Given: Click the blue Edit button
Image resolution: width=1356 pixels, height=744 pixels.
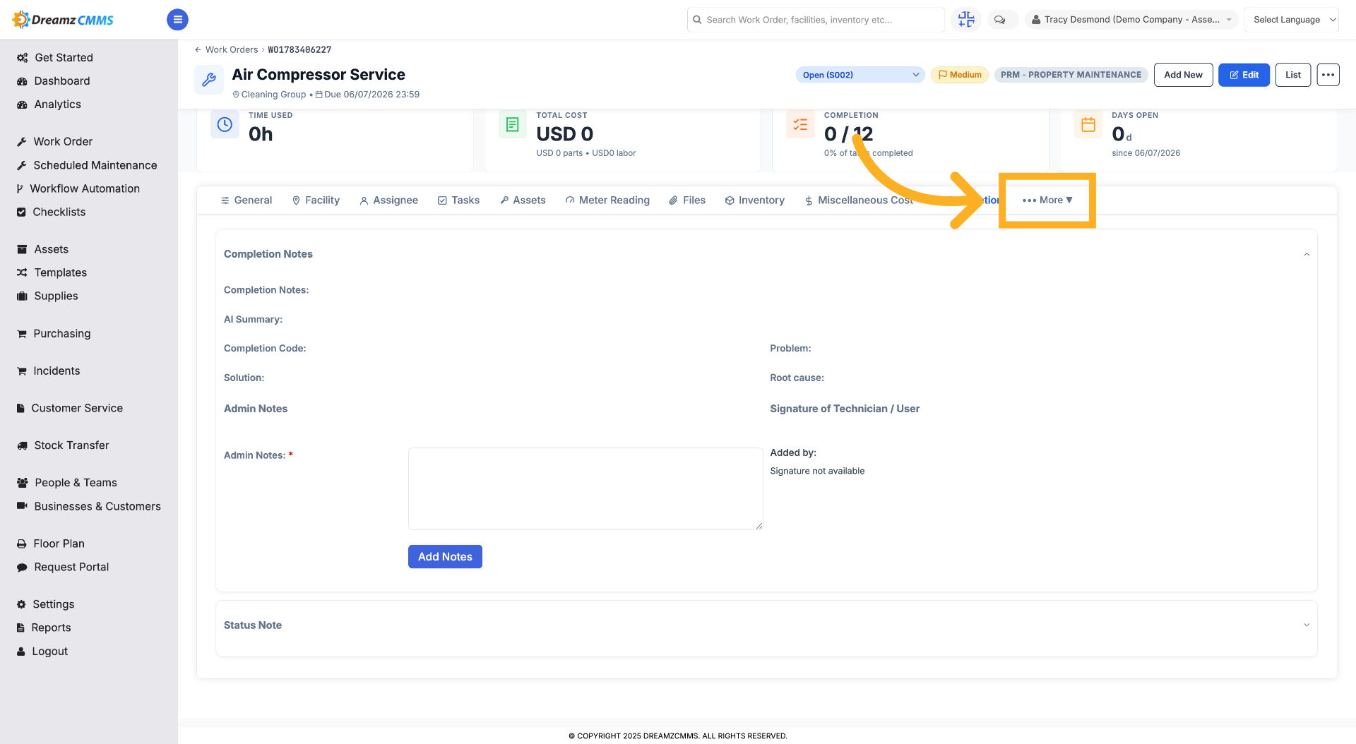Looking at the screenshot, I should [1244, 75].
